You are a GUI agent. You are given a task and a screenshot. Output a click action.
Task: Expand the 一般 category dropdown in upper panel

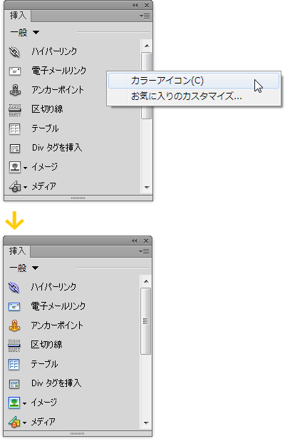[36, 33]
